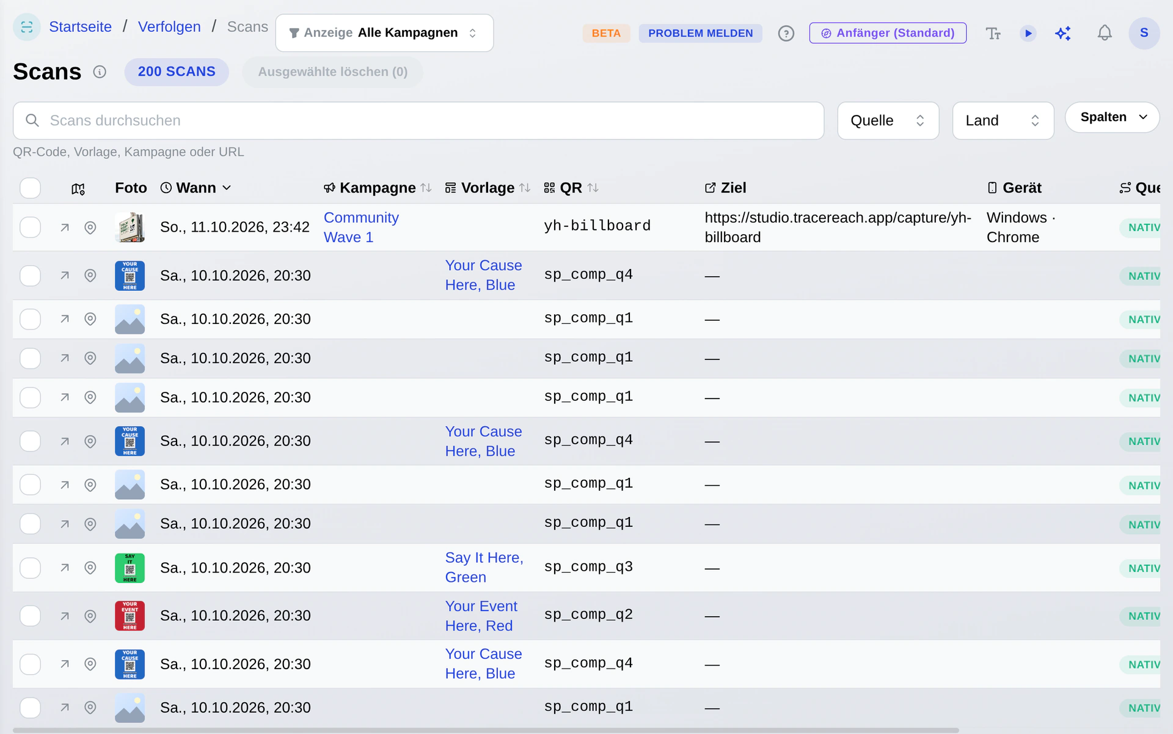Open the billboard photo thumbnail
The width and height of the screenshot is (1173, 734).
(130, 227)
